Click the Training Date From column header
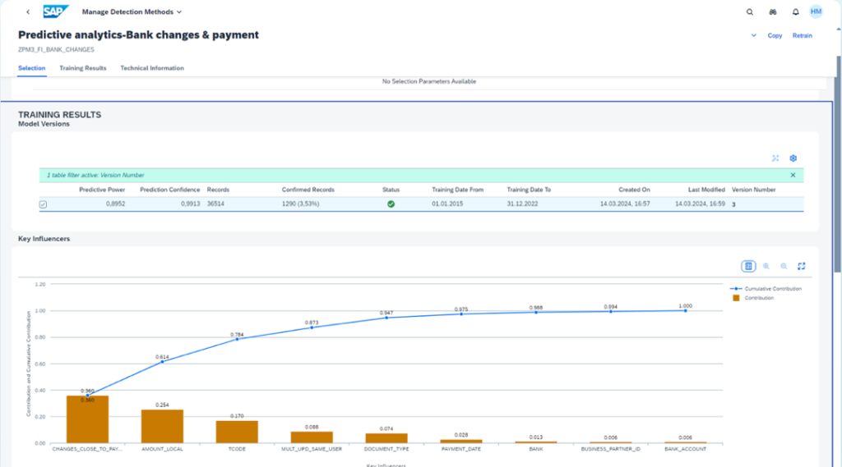This screenshot has height=467, width=842. [x=457, y=190]
